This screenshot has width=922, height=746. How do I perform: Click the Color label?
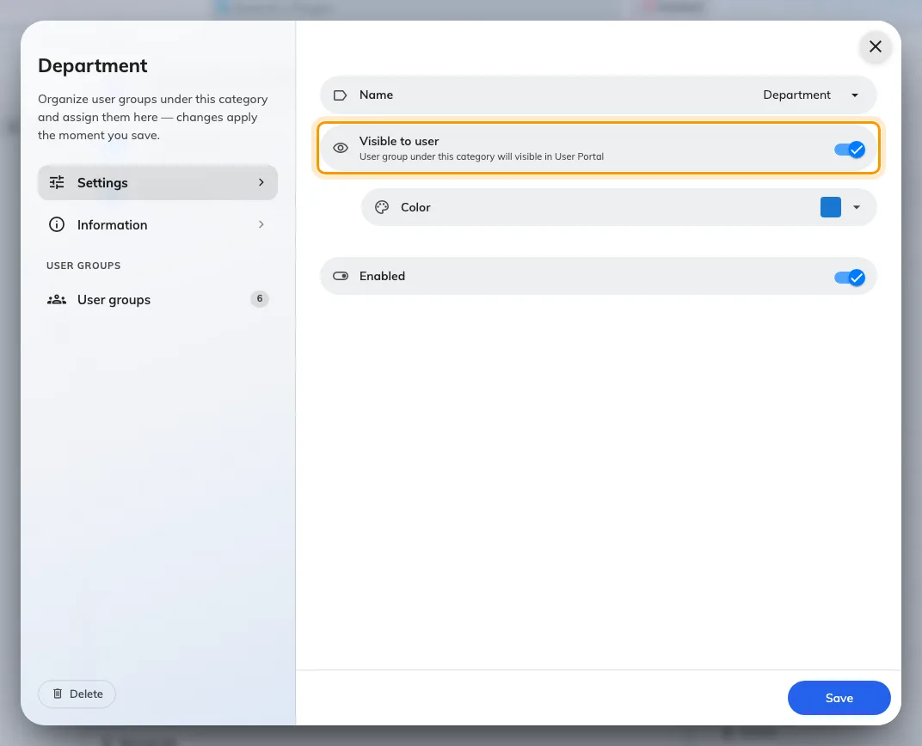click(415, 207)
